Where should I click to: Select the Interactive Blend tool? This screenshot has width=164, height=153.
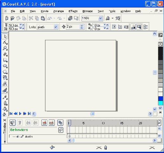pyautogui.click(x=5, y=90)
